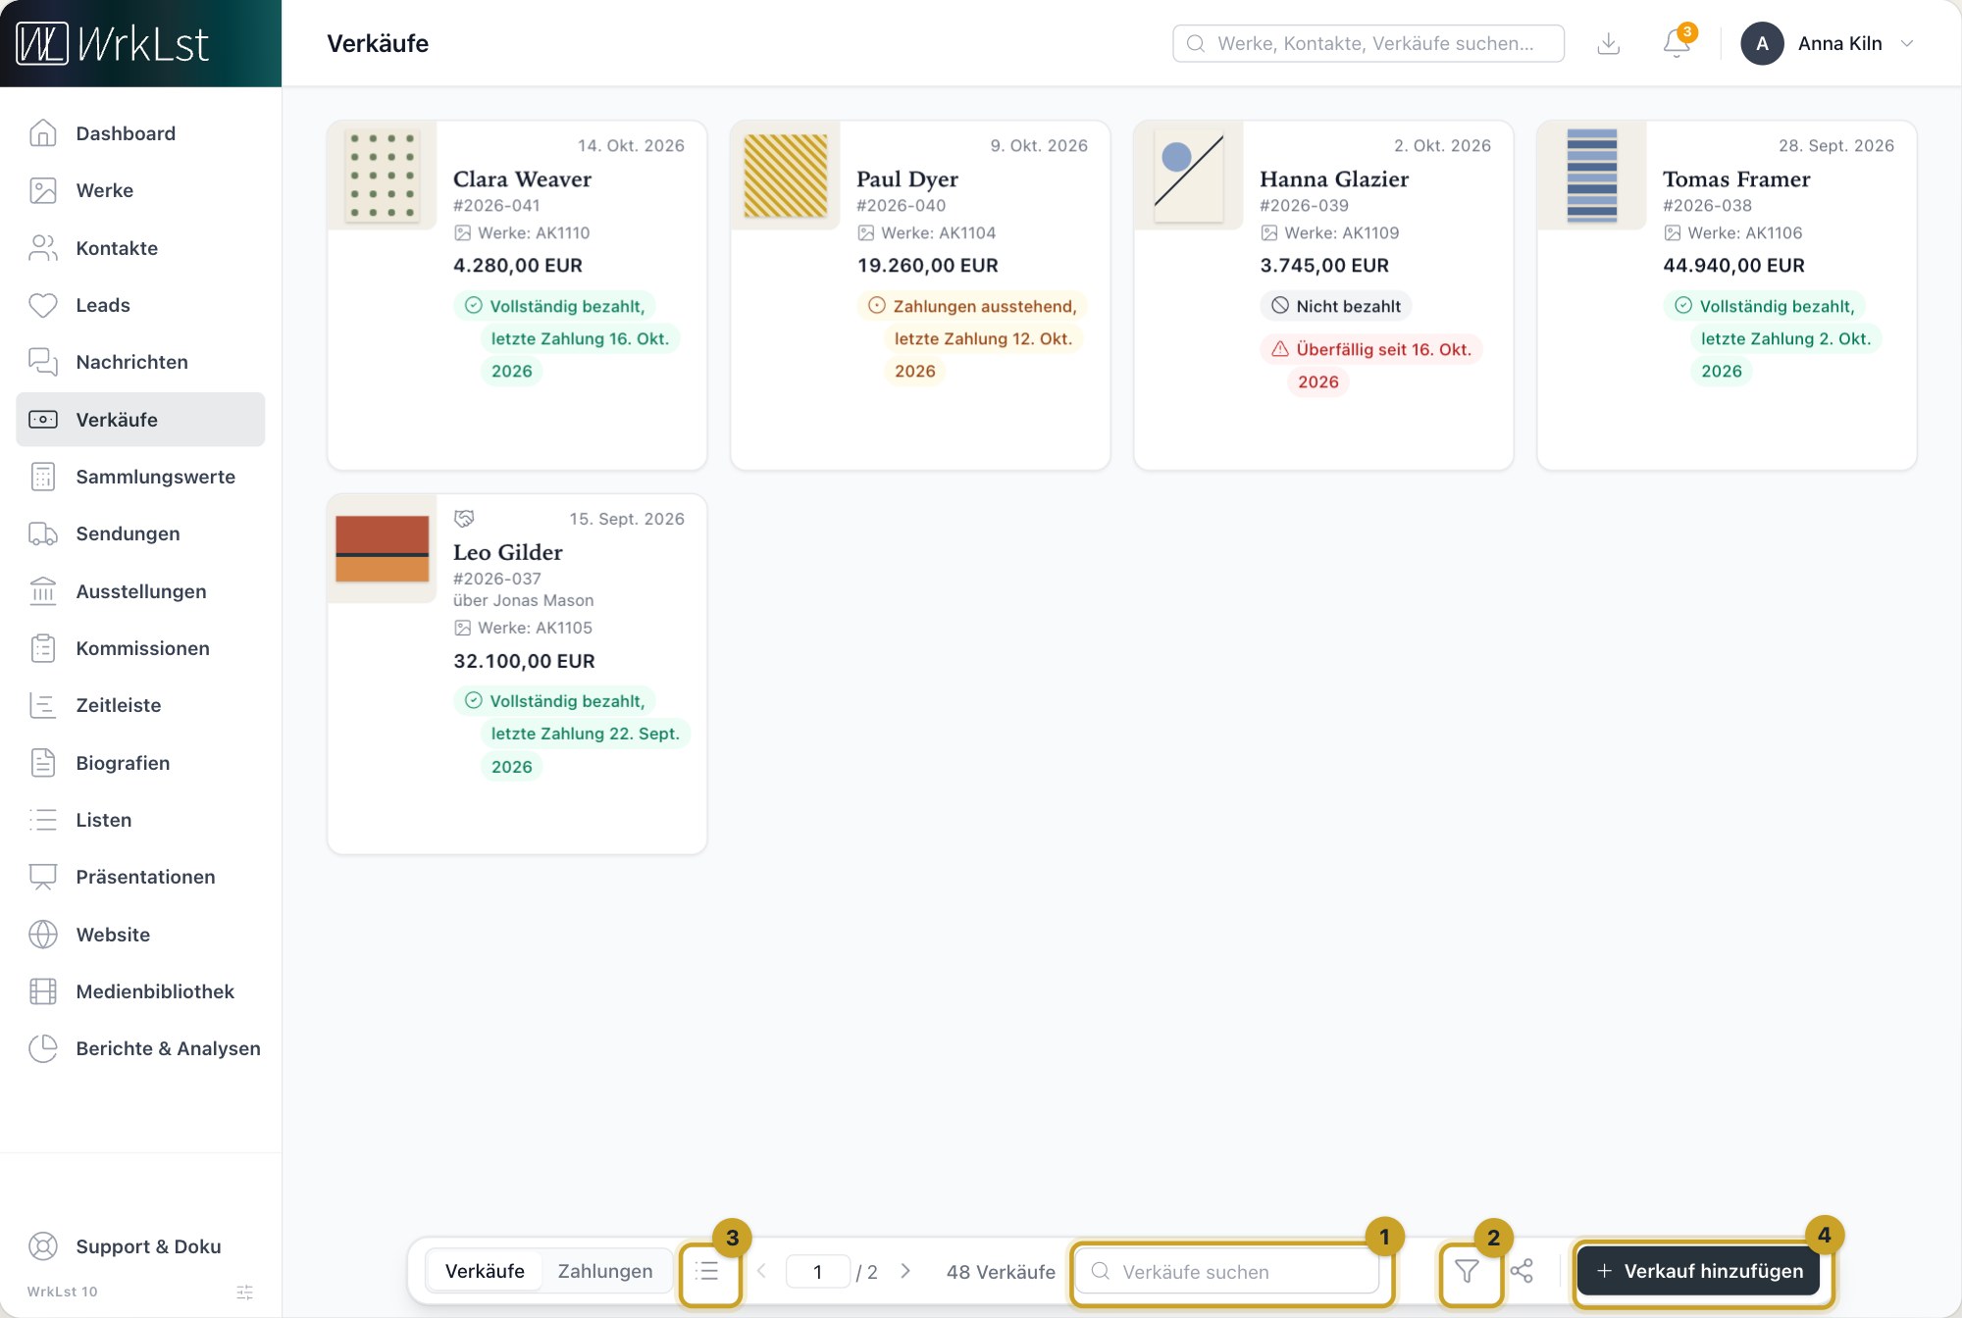Click the share icon in bottom toolbar
Image resolution: width=1962 pixels, height=1318 pixels.
pos(1522,1271)
